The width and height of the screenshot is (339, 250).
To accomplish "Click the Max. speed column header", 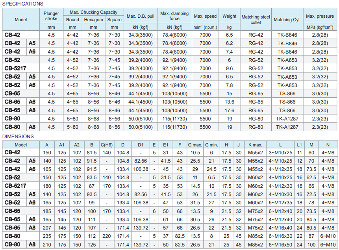I will coord(205,16).
